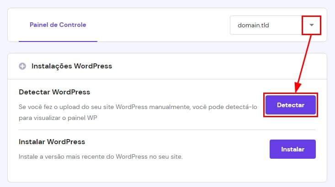The height and width of the screenshot is (187, 335).
Task: Click the word 'Instalações' in the section title
Action: pyautogui.click(x=51, y=66)
